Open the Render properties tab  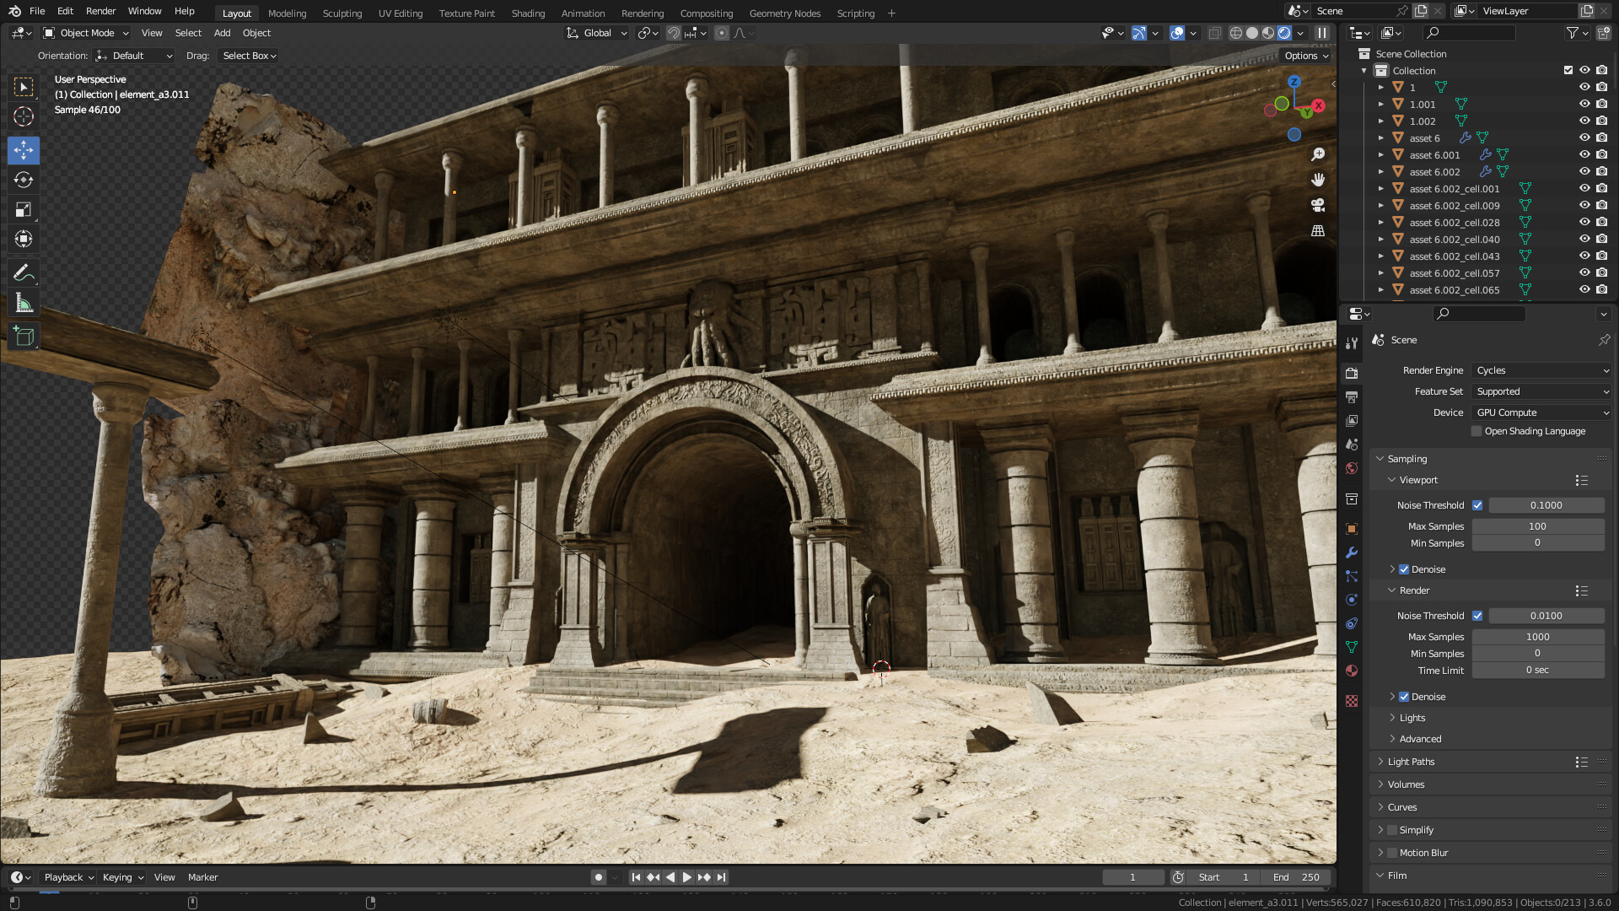point(1352,373)
